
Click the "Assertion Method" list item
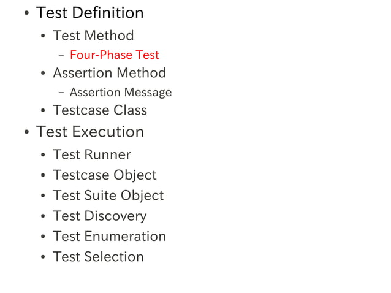pyautogui.click(x=109, y=73)
